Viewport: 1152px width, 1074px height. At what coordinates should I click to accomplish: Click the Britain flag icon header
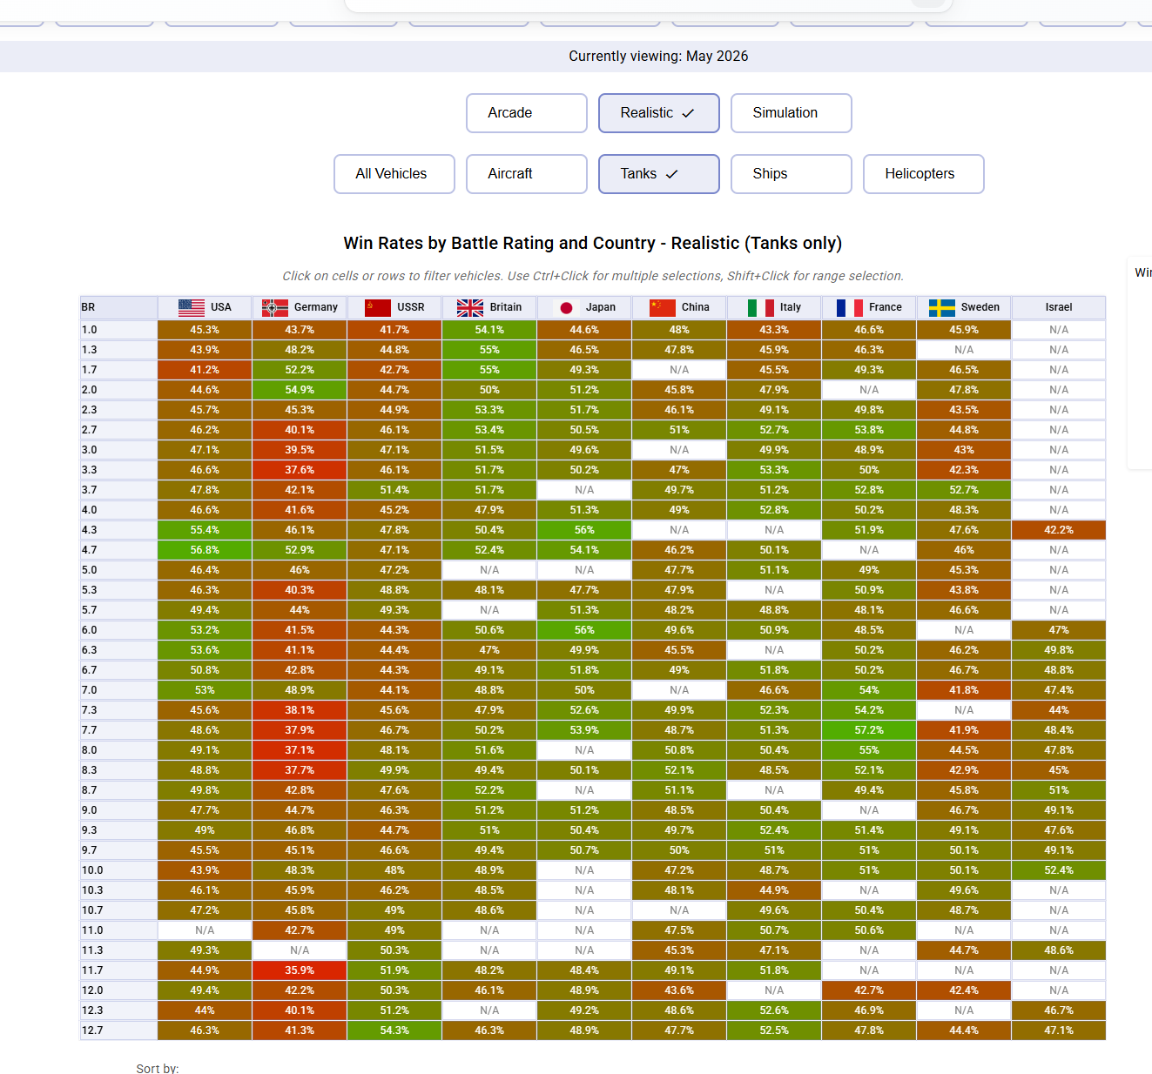470,307
